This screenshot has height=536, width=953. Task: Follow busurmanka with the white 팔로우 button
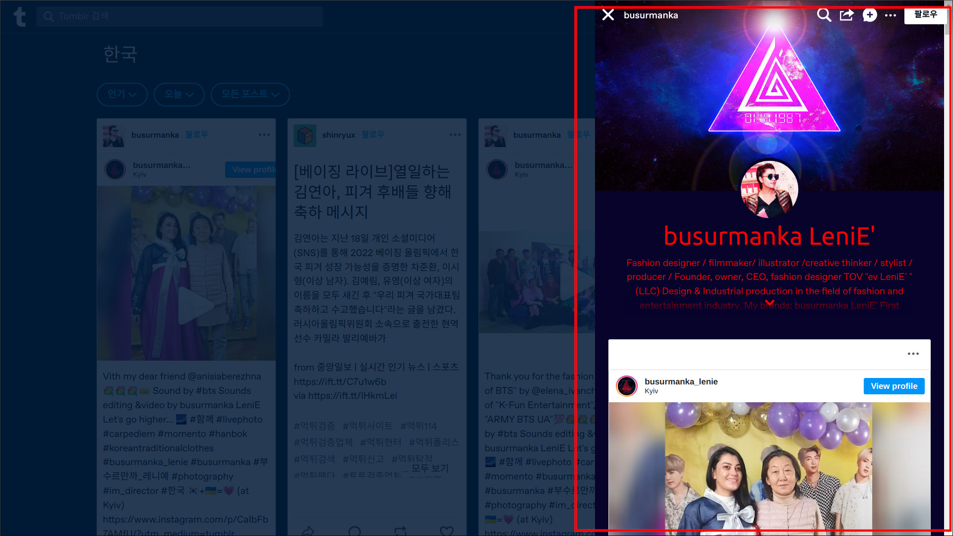click(x=925, y=15)
